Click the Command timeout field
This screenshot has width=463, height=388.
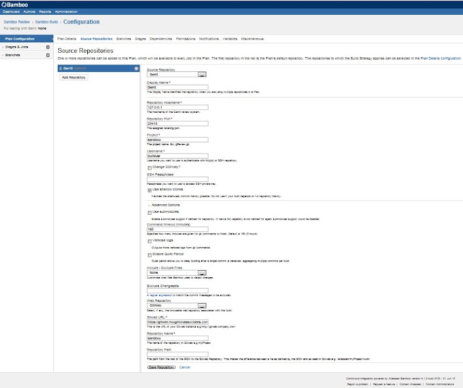(x=178, y=229)
